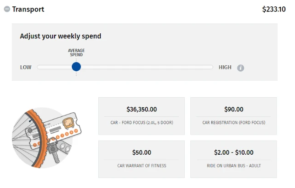The image size is (295, 188).
Task: Click the Adjust your weekly spend heading
Action: [x=60, y=36]
